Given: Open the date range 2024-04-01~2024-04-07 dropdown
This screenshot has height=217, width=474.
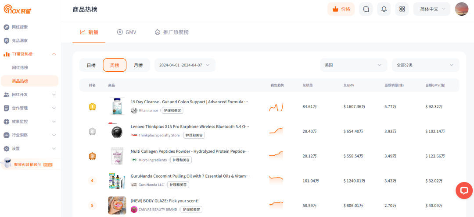Looking at the screenshot, I should coord(185,65).
